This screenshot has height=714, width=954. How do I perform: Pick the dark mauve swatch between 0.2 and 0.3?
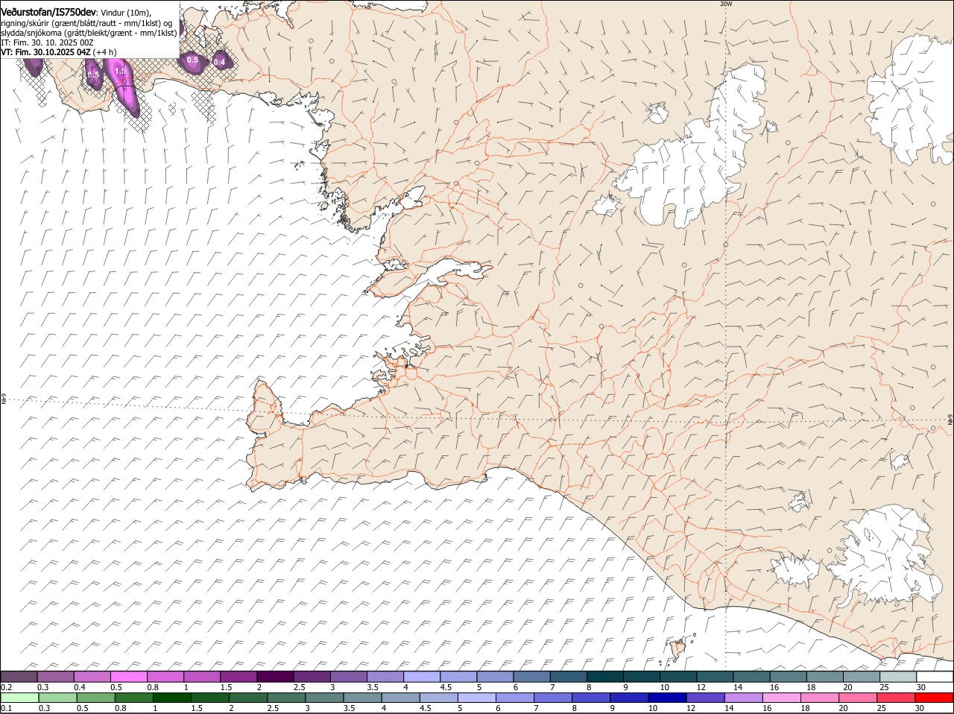click(19, 677)
